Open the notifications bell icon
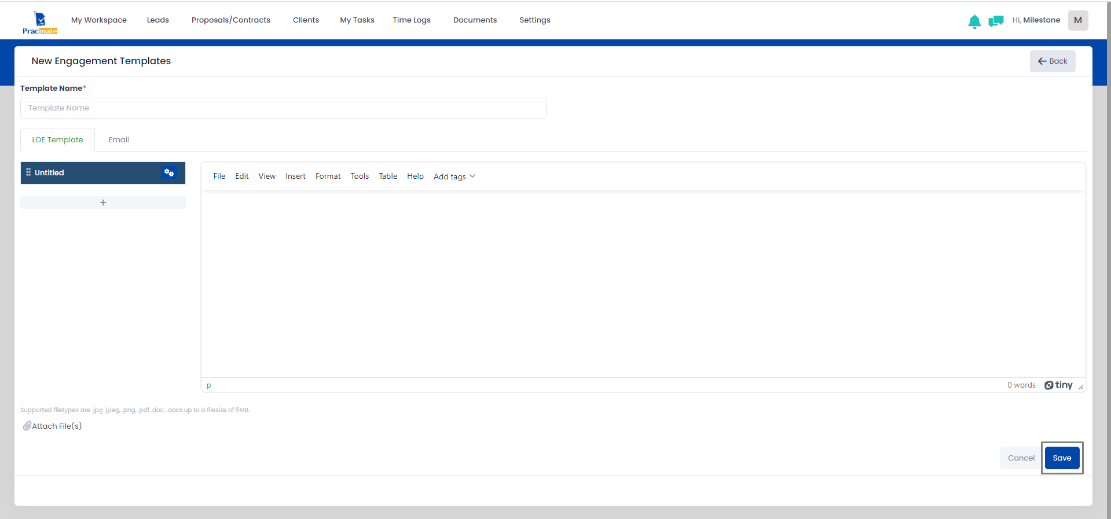This screenshot has height=519, width=1111. (974, 21)
